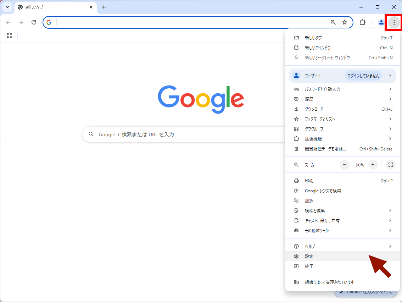
Task: Click the forward navigation arrow
Action: (21, 22)
